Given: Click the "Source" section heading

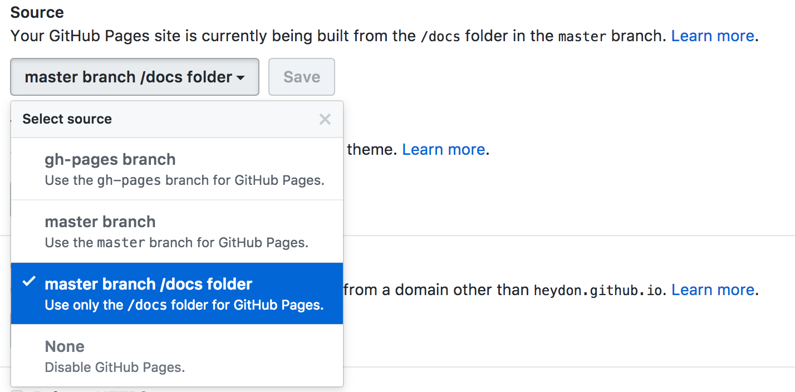Looking at the screenshot, I should click(37, 12).
